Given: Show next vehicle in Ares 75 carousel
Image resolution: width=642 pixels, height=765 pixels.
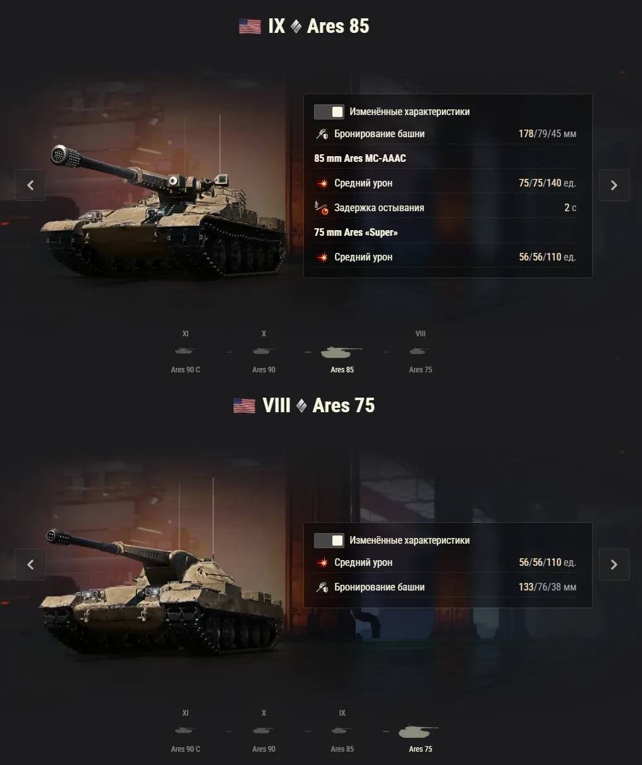Looking at the screenshot, I should pos(614,565).
